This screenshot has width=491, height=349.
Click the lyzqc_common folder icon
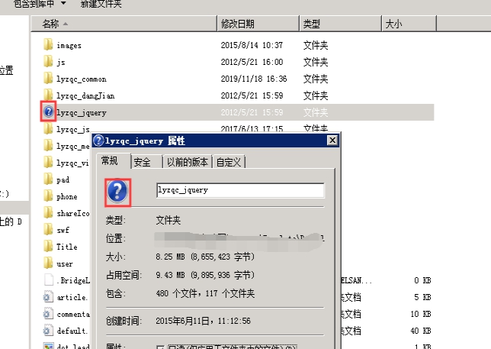[x=48, y=79]
